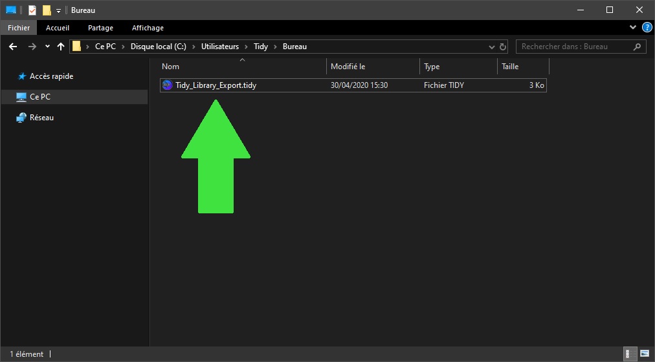Refresh the Bureau folder view
Image resolution: width=655 pixels, height=362 pixels.
coord(503,47)
